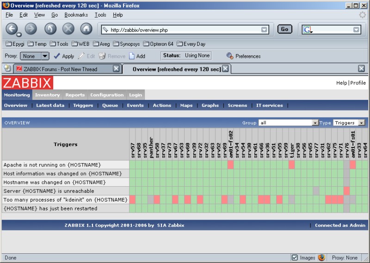Toggle the Images checkbox in status bar
Viewport: 370px width, 263px height.
[x=295, y=257]
